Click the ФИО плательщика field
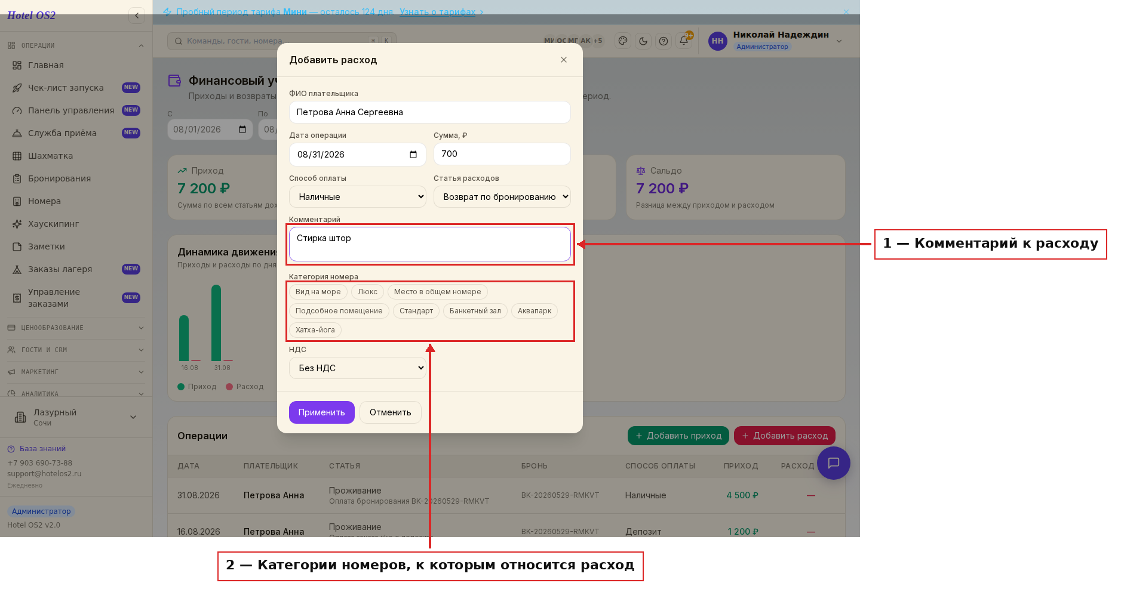Image resolution: width=1121 pixels, height=595 pixels. coord(430,112)
